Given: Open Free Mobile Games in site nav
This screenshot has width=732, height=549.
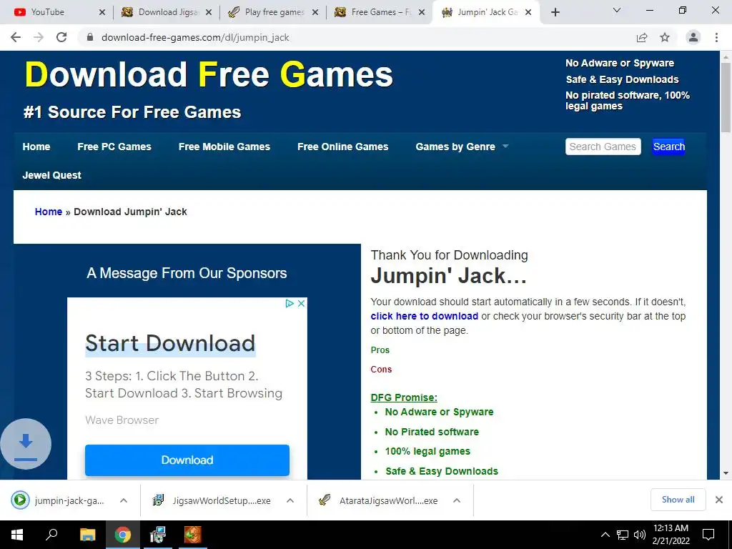Looking at the screenshot, I should [224, 147].
